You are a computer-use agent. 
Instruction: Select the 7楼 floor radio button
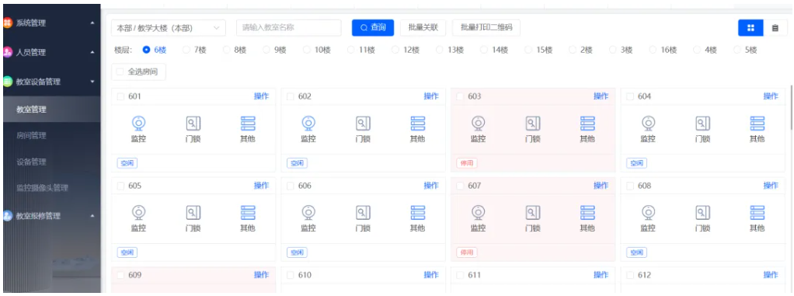[186, 50]
